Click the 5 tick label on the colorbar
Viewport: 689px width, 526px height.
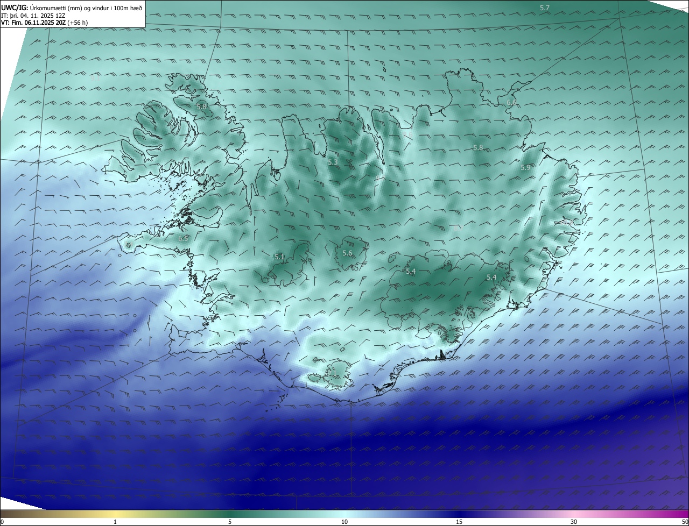coord(230,522)
